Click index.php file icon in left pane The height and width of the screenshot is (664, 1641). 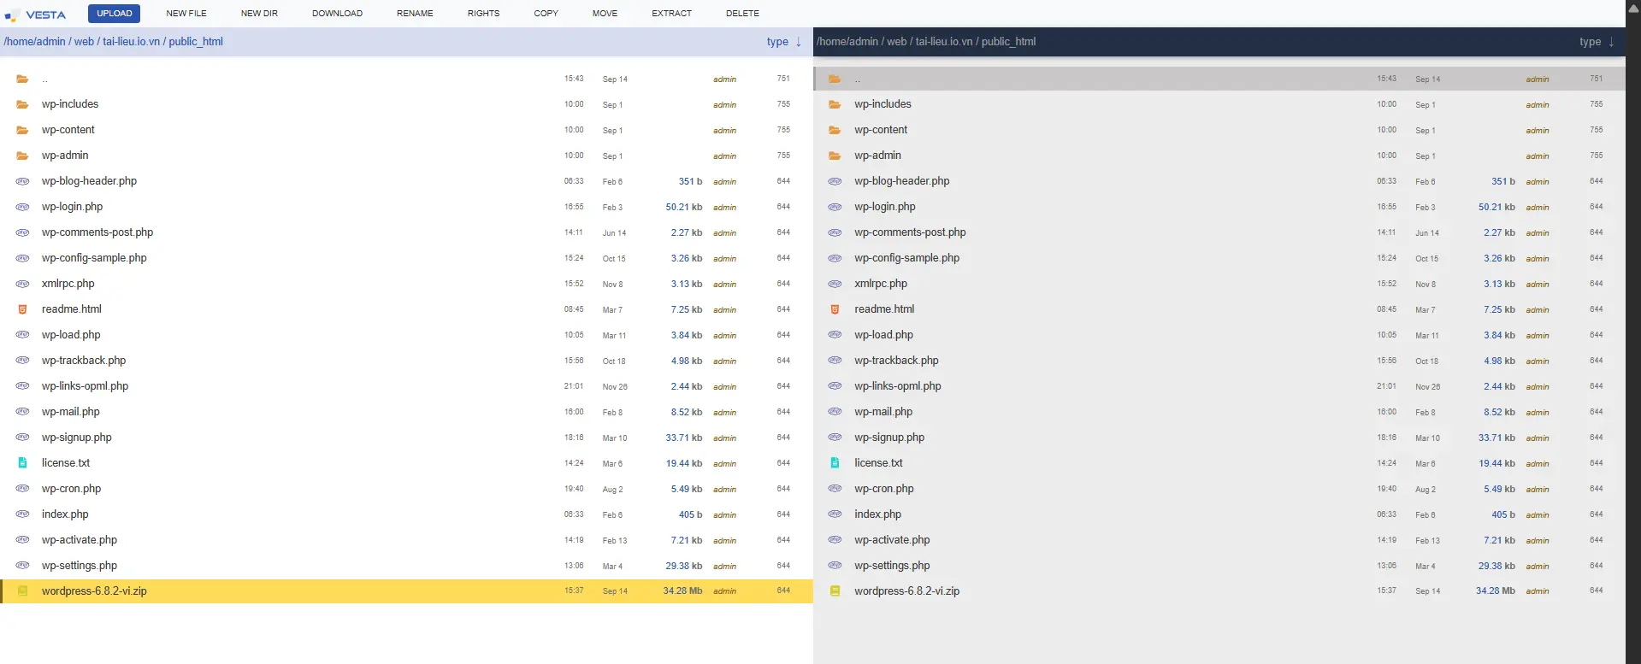pyautogui.click(x=22, y=514)
